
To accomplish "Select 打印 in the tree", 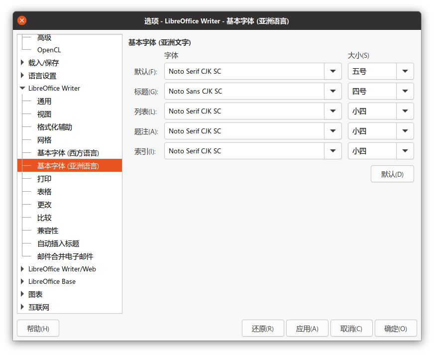I will [x=44, y=179].
